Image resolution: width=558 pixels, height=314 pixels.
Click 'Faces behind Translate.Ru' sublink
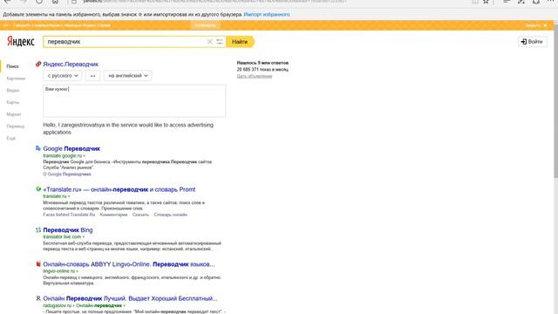pos(69,215)
